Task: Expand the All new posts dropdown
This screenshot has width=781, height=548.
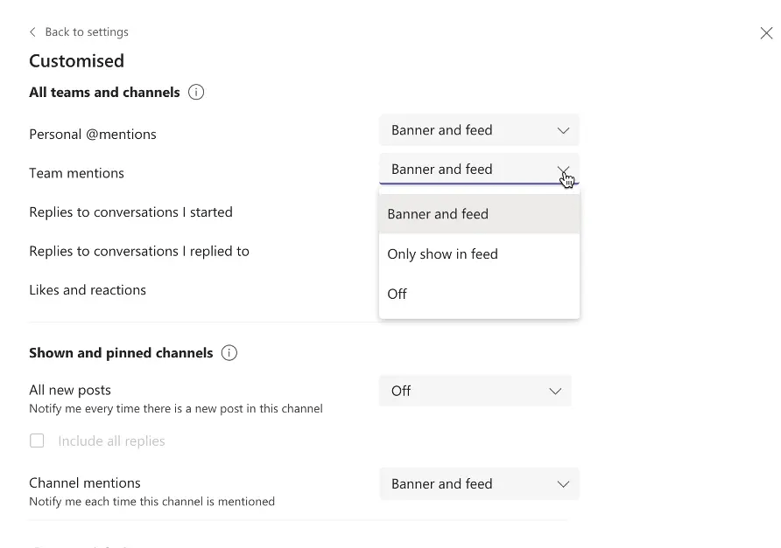Action: (475, 391)
